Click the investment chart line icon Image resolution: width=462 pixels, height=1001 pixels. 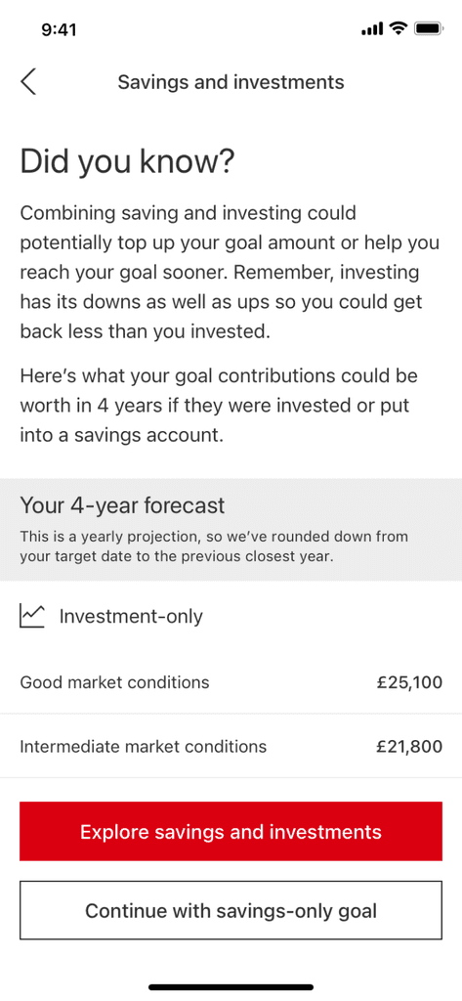(x=32, y=616)
